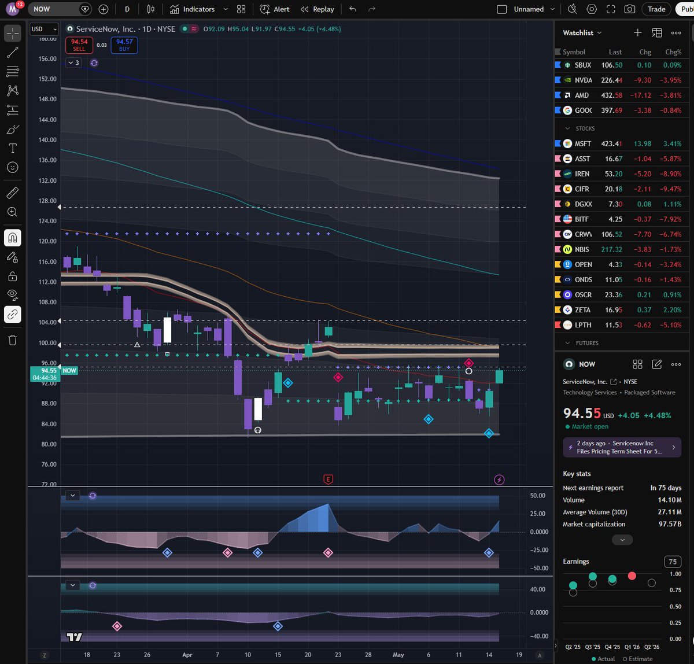This screenshot has width=694, height=664.
Task: Expand more key stats chevron
Action: pyautogui.click(x=622, y=540)
